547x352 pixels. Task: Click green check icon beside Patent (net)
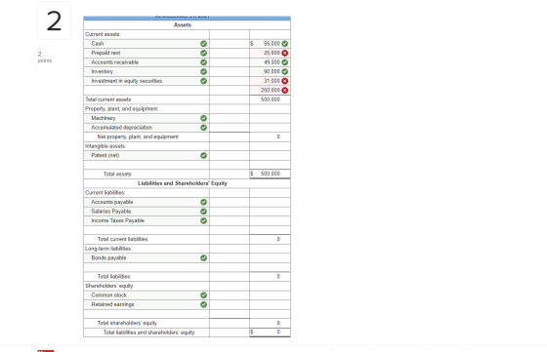coord(204,155)
